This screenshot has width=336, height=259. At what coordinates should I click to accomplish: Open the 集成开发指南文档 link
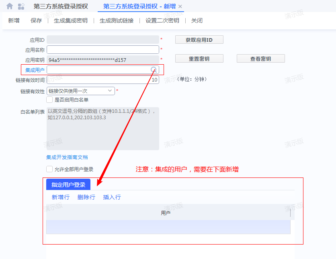click(x=67, y=157)
